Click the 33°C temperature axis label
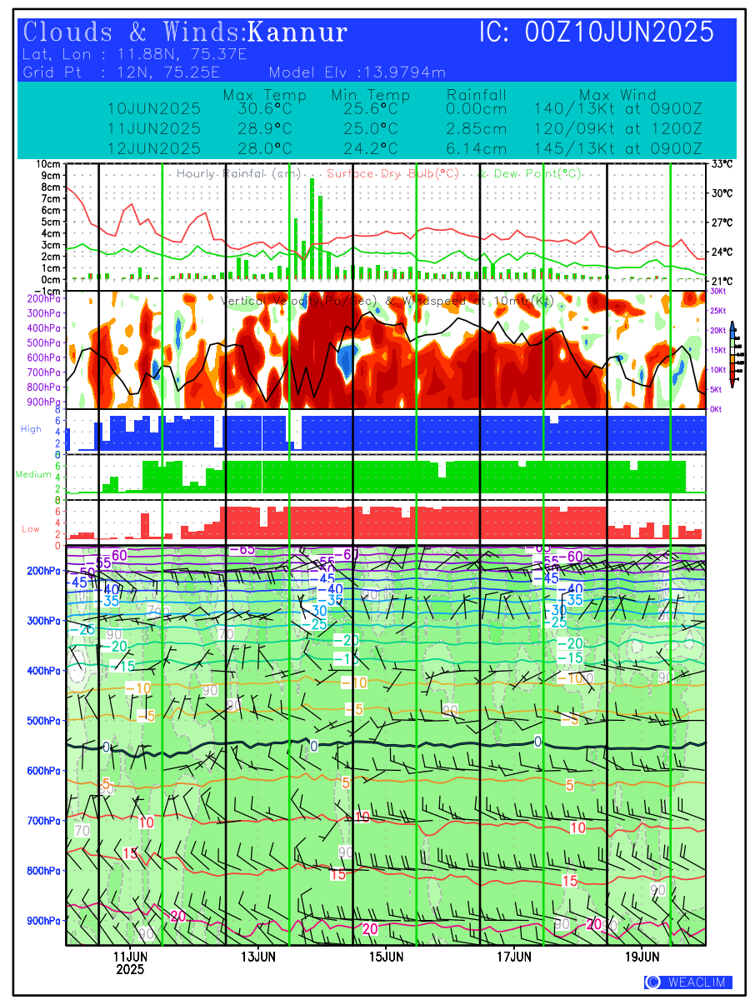 click(x=722, y=164)
